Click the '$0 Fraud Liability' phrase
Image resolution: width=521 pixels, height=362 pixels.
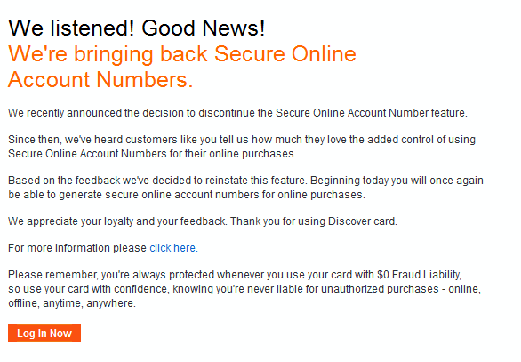coord(418,275)
